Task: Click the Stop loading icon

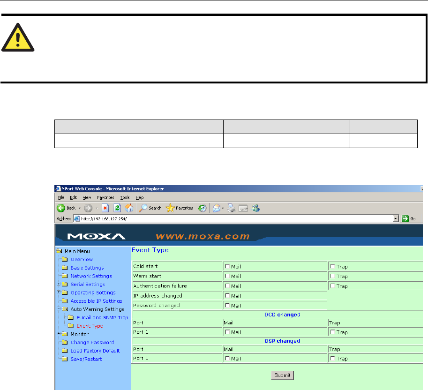Action: pos(105,208)
